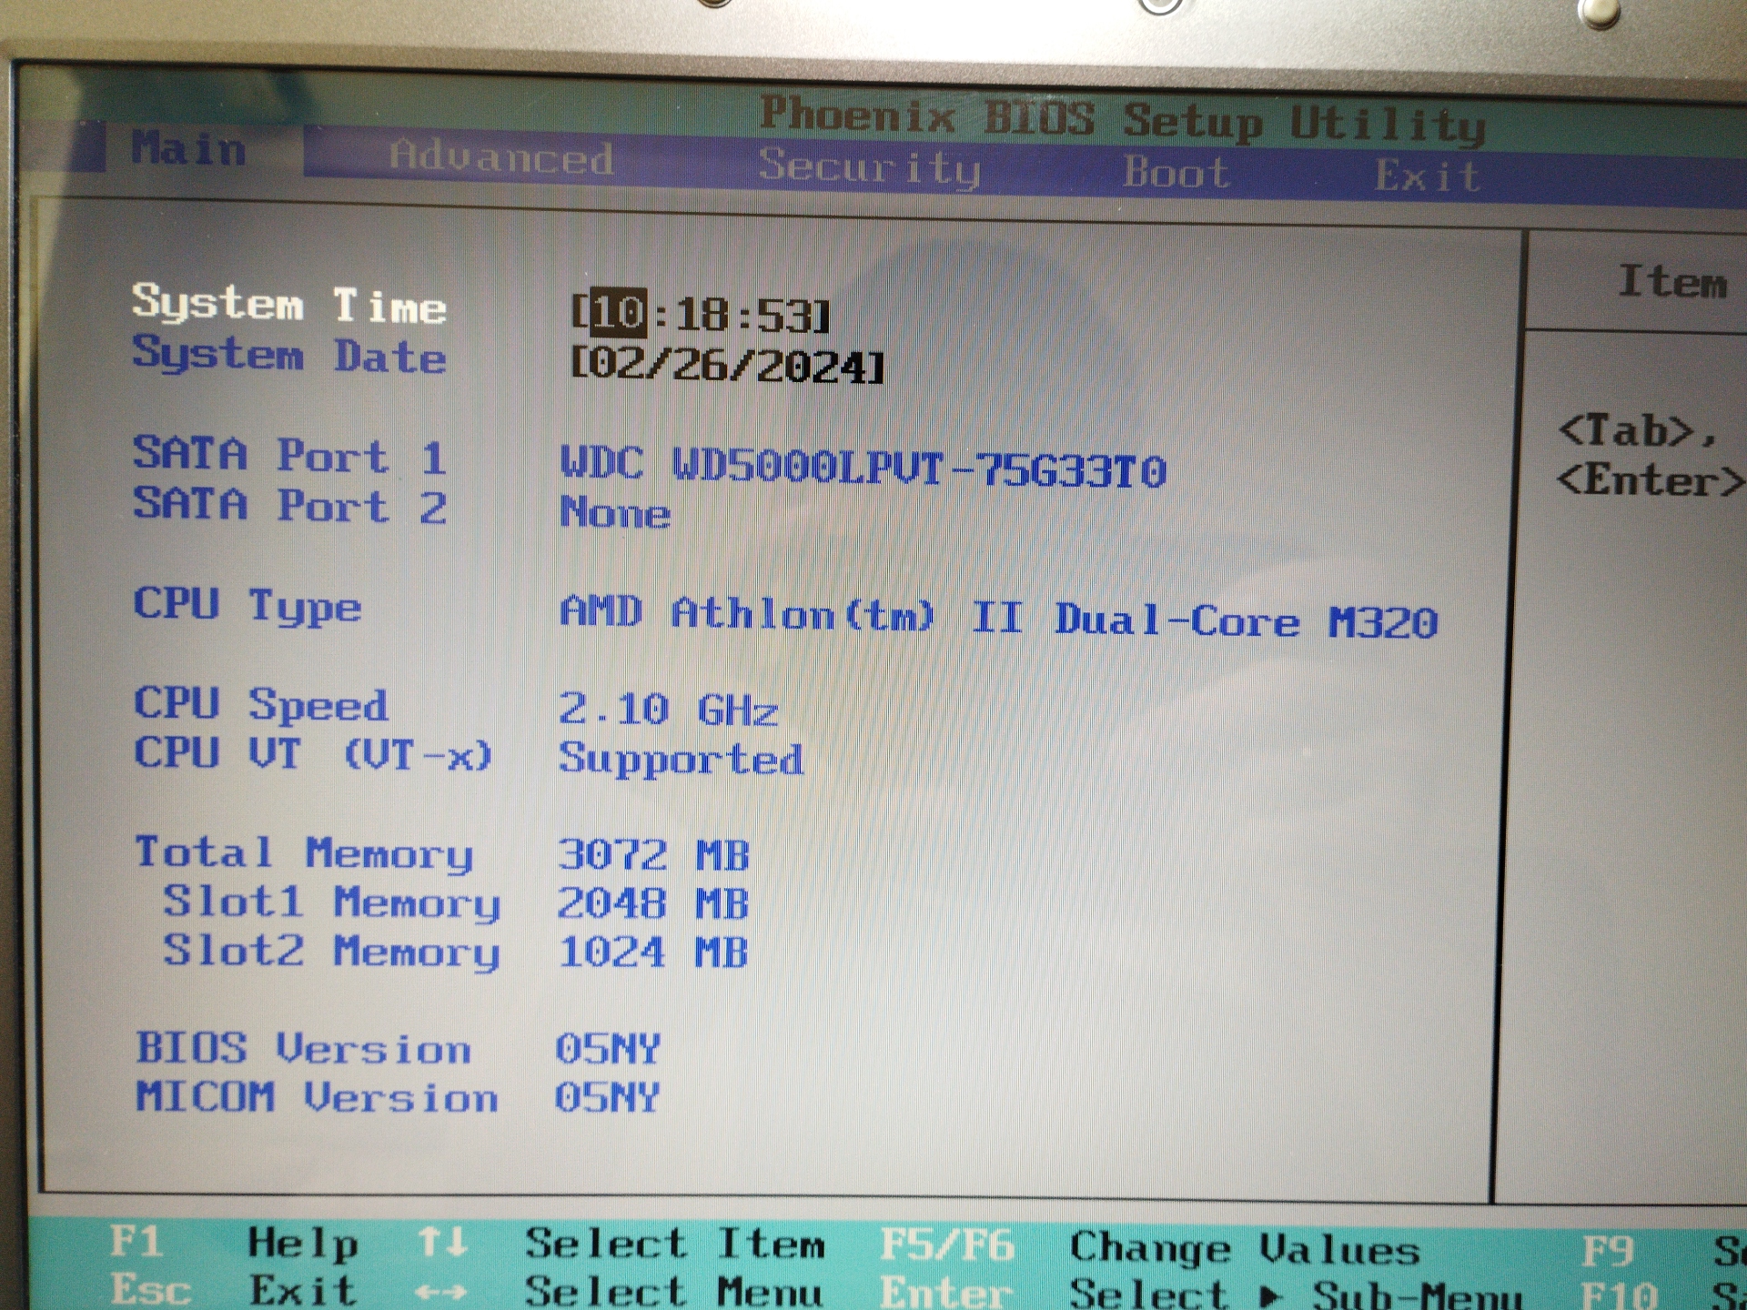Click the 1024 MB value
1747x1310 pixels.
click(652, 952)
